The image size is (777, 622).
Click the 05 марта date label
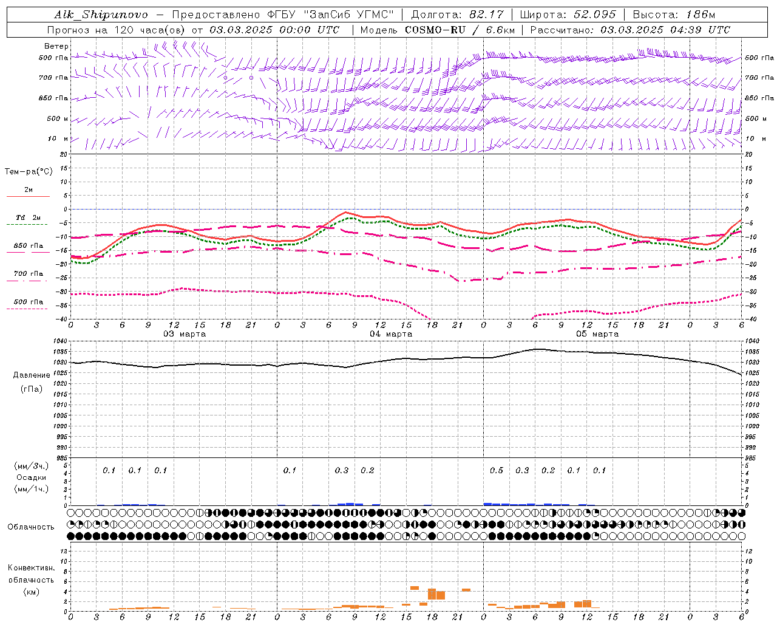(597, 334)
